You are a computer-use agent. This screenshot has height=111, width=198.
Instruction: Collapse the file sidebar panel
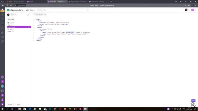click(x=28, y=15)
